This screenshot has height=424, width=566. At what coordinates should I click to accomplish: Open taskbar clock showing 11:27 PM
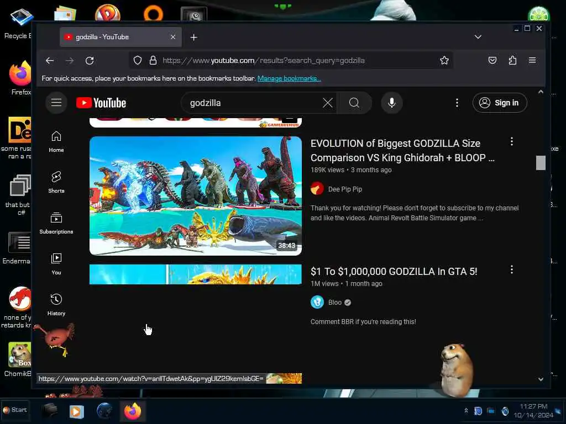coord(533,411)
